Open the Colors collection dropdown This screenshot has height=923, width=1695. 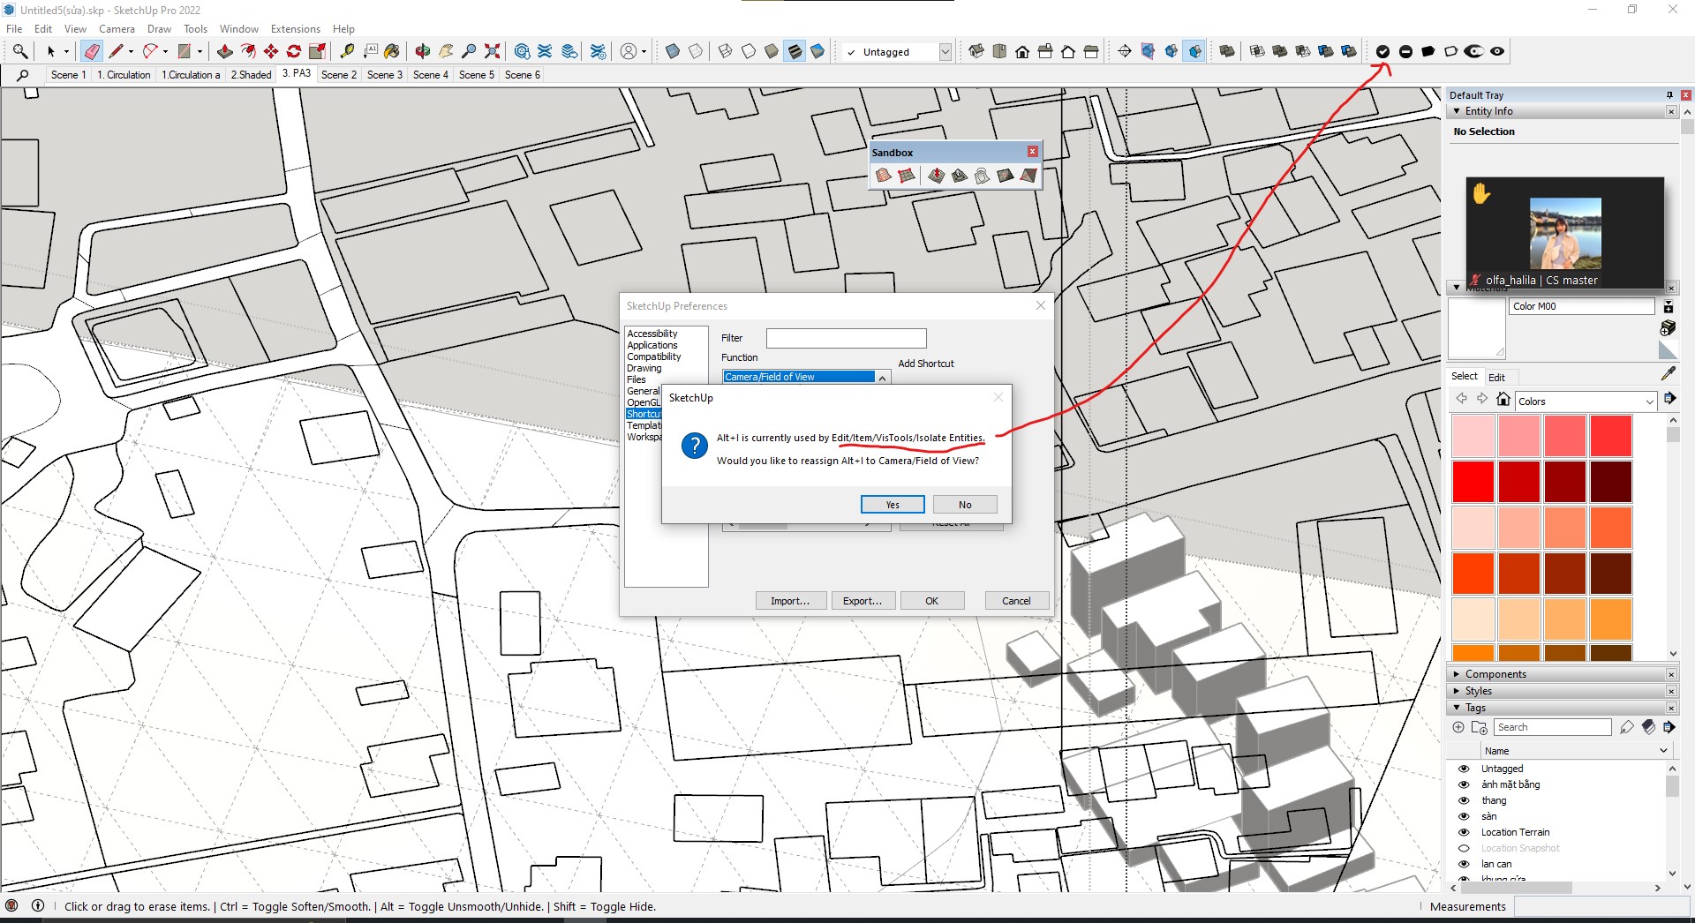[1650, 401]
